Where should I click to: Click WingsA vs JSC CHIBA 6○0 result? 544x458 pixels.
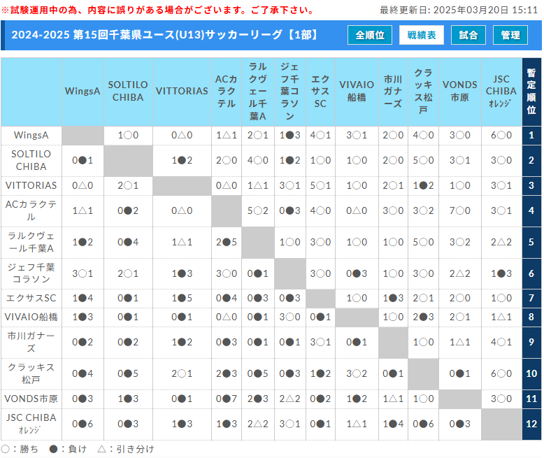[501, 136]
